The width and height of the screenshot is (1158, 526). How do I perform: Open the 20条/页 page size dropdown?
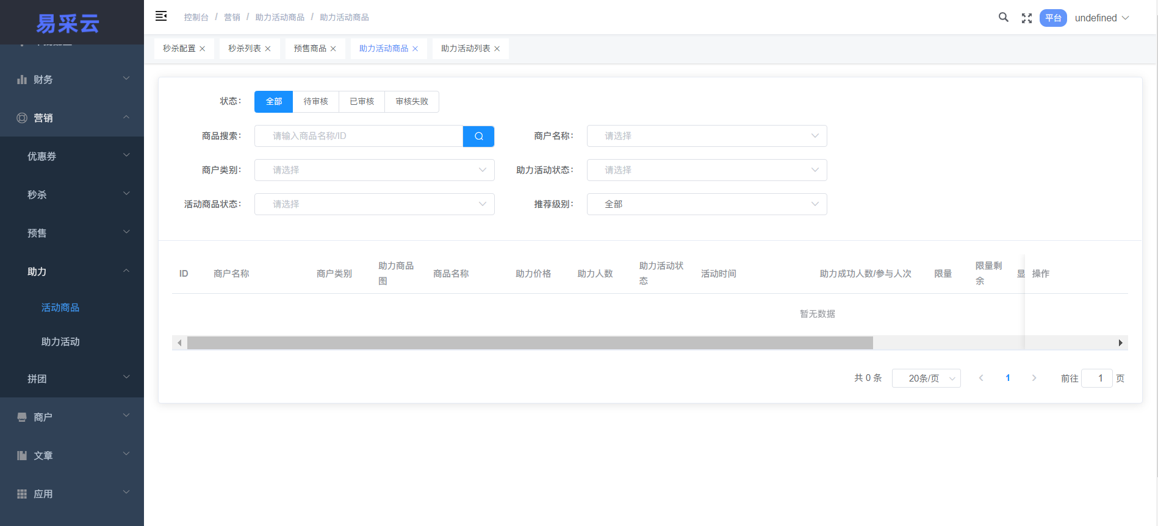click(x=926, y=379)
